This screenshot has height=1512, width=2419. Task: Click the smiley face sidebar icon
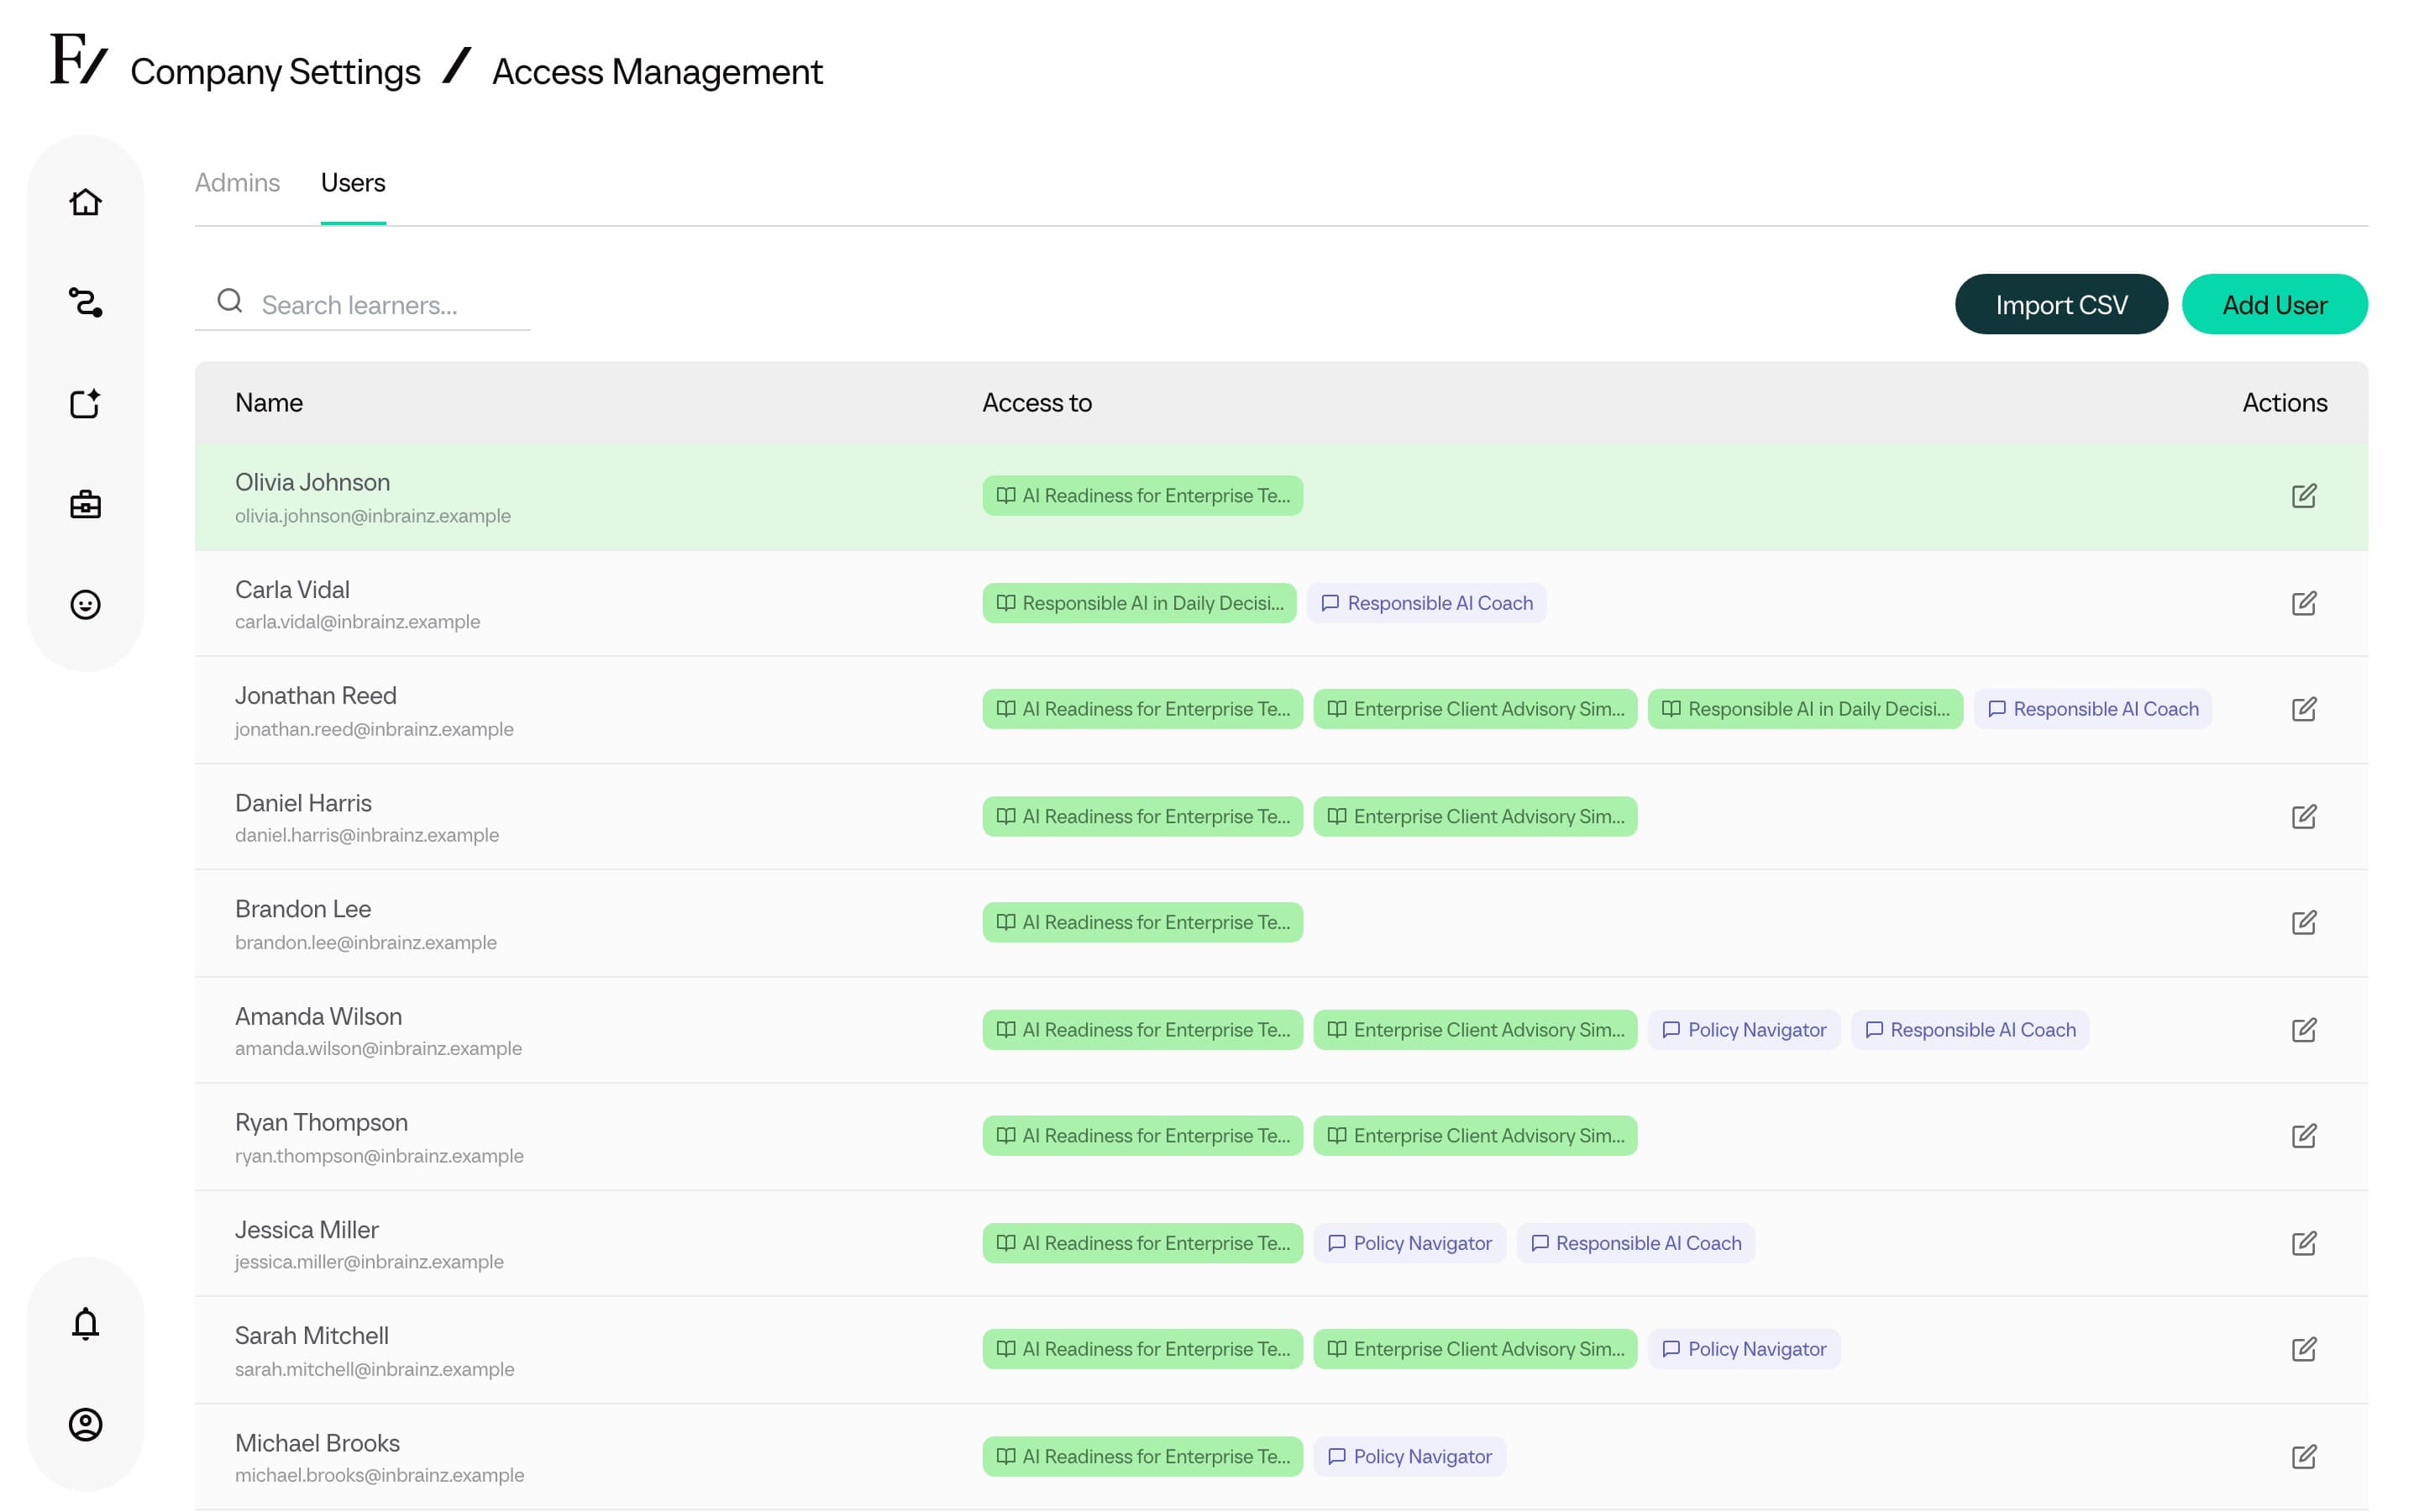point(85,605)
